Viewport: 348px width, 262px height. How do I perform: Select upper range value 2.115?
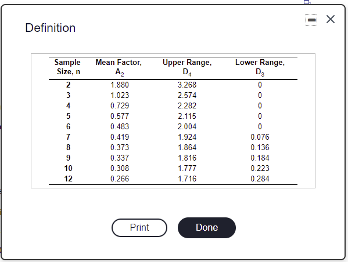(x=187, y=116)
